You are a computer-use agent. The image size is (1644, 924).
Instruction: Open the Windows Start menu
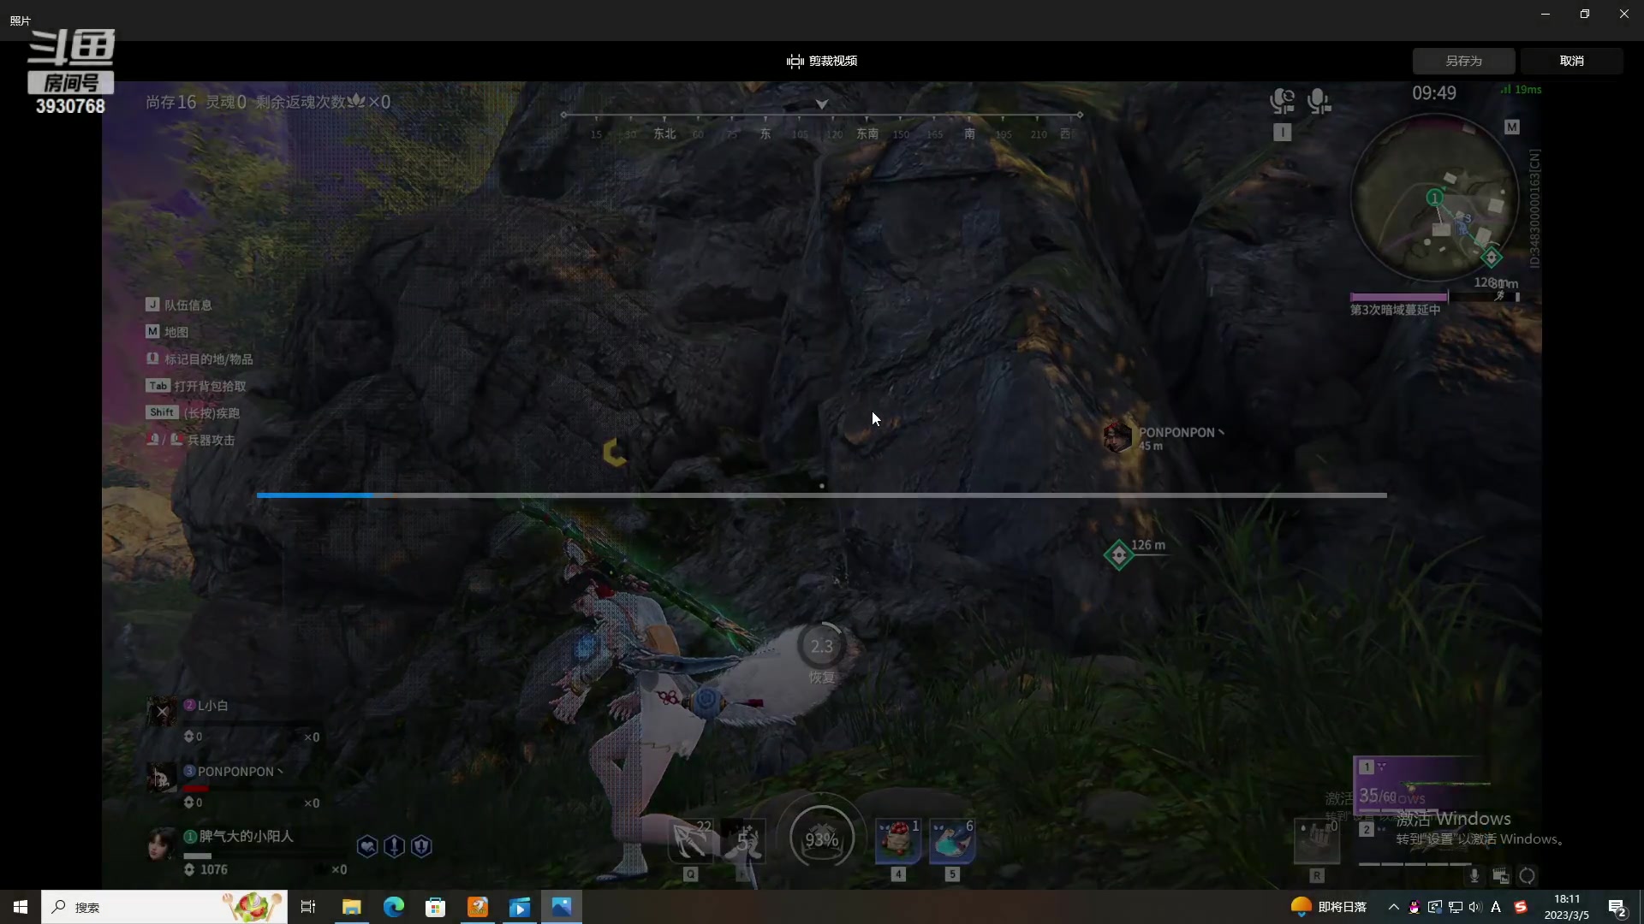21,907
